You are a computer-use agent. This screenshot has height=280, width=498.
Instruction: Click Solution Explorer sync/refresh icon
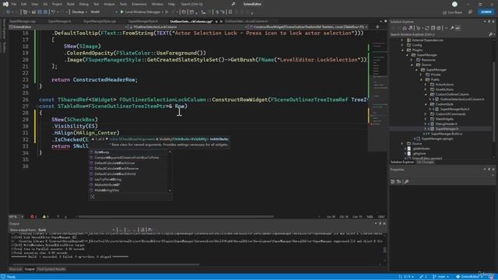(427, 28)
